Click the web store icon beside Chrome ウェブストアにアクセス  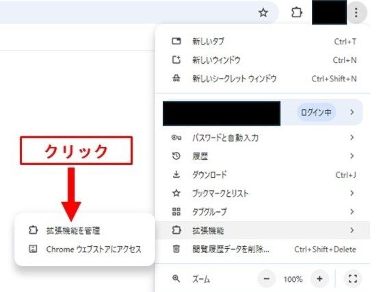pyautogui.click(x=33, y=249)
